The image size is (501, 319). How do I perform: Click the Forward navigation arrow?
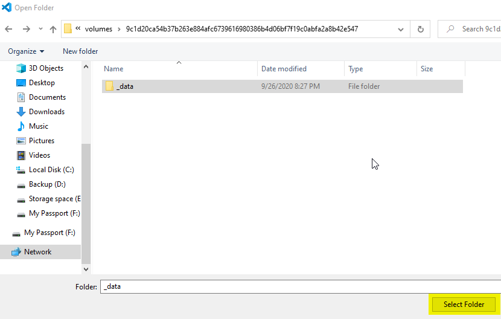[x=26, y=29]
